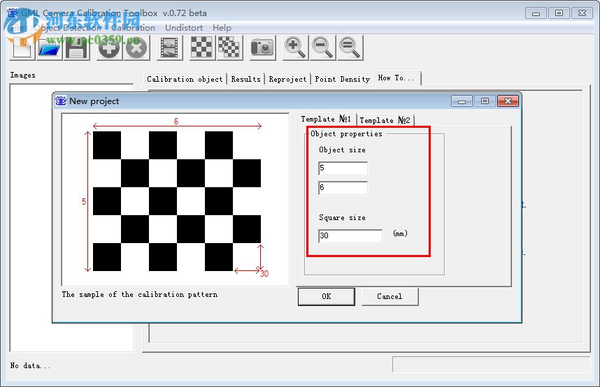Minimize the New project dialog
The width and height of the screenshot is (600, 387).
tap(462, 101)
